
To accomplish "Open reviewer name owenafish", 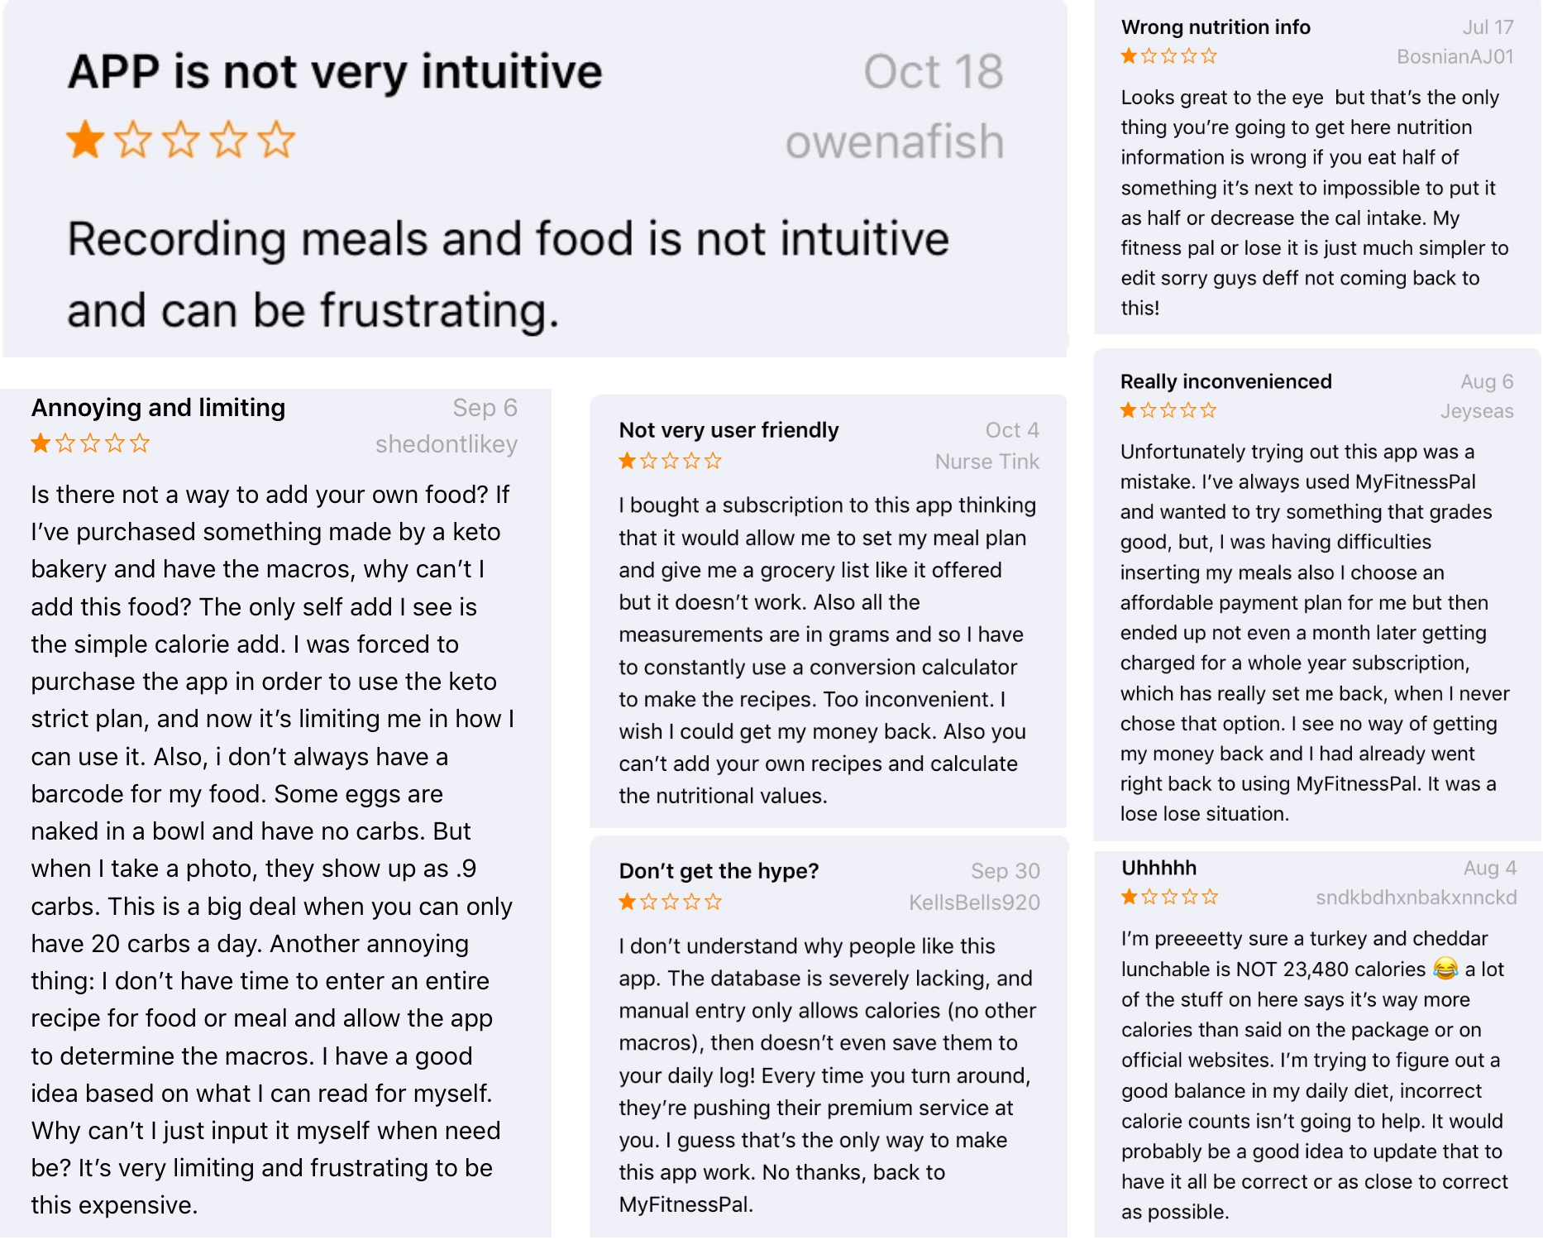I will pyautogui.click(x=895, y=141).
